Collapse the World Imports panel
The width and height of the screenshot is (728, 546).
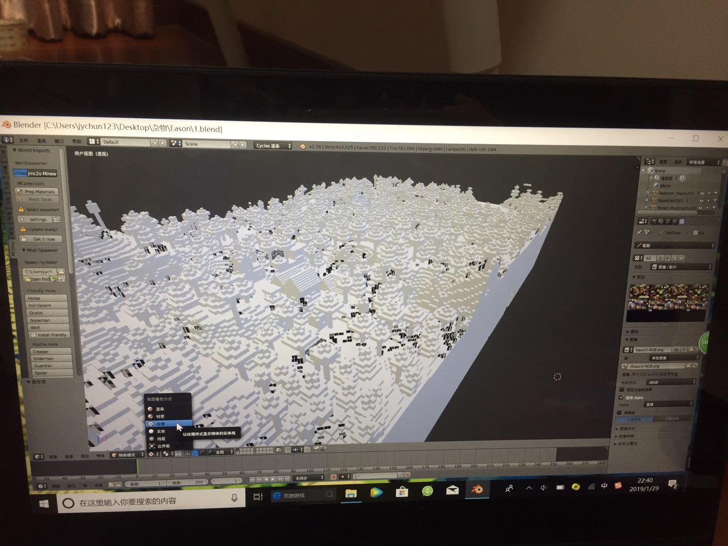[31, 150]
